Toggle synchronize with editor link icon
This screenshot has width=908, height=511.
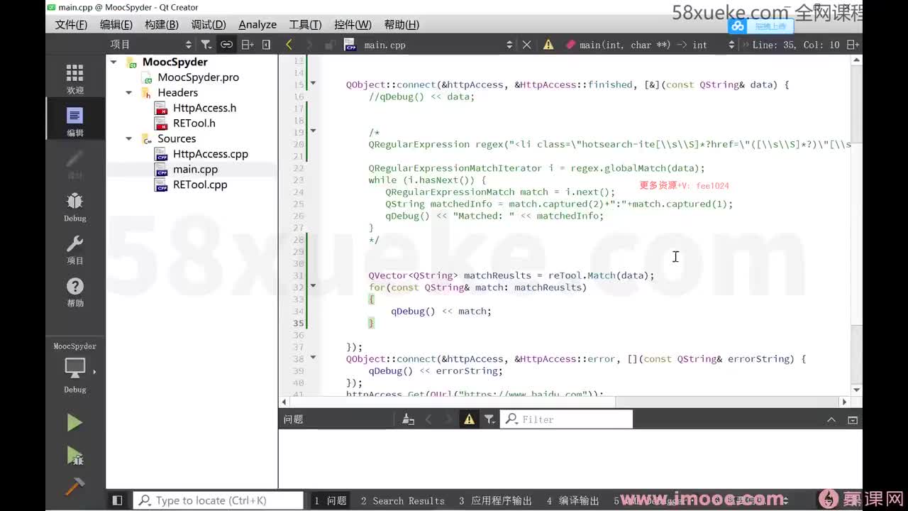[x=226, y=44]
